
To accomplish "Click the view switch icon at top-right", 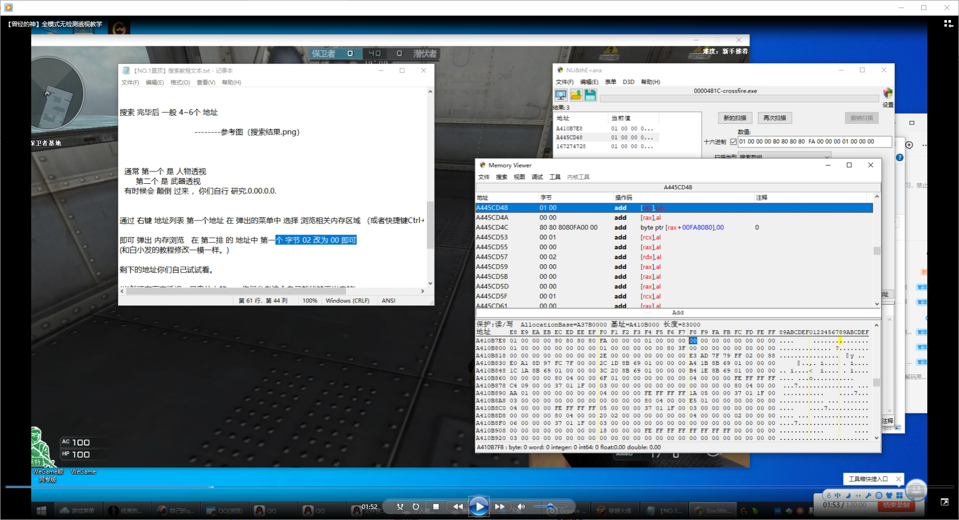I will pyautogui.click(x=948, y=24).
